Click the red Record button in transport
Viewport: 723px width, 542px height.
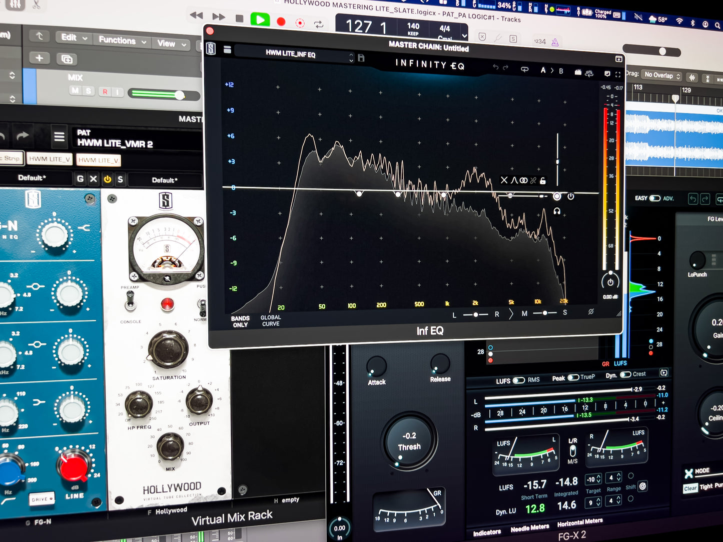[x=281, y=21]
